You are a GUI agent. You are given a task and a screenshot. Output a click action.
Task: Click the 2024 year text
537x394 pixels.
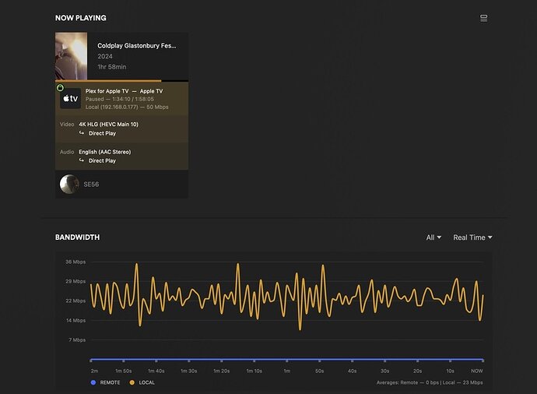105,56
